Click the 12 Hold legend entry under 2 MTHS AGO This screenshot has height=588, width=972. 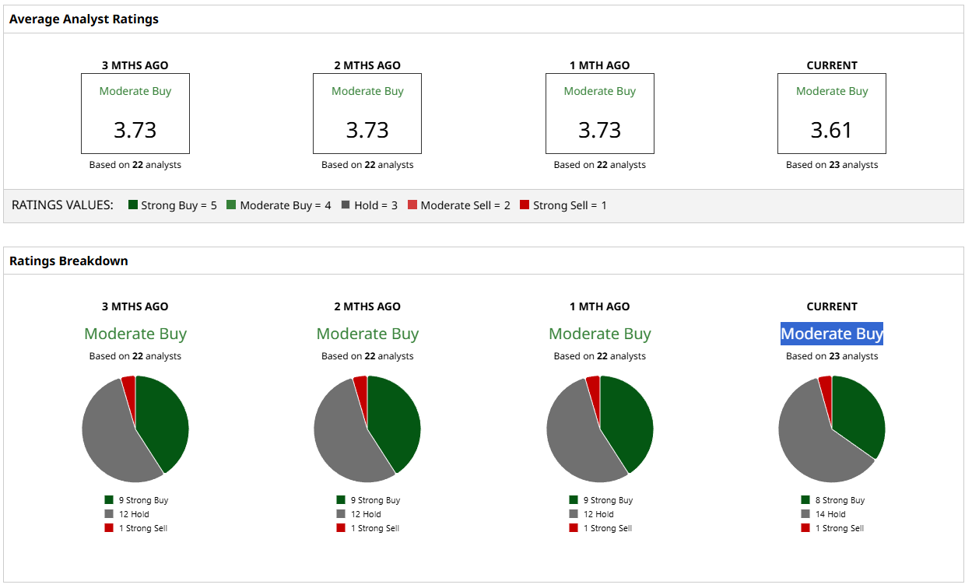pyautogui.click(x=359, y=514)
